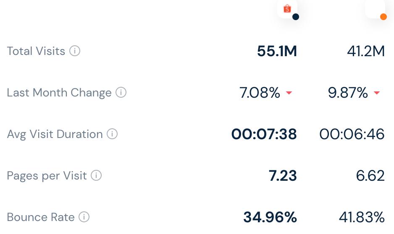
Task: Select the 55.1M total visits value
Action: (x=277, y=51)
